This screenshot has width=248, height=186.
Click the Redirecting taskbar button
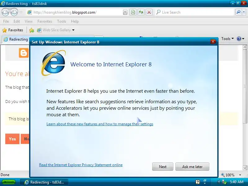tap(44, 182)
